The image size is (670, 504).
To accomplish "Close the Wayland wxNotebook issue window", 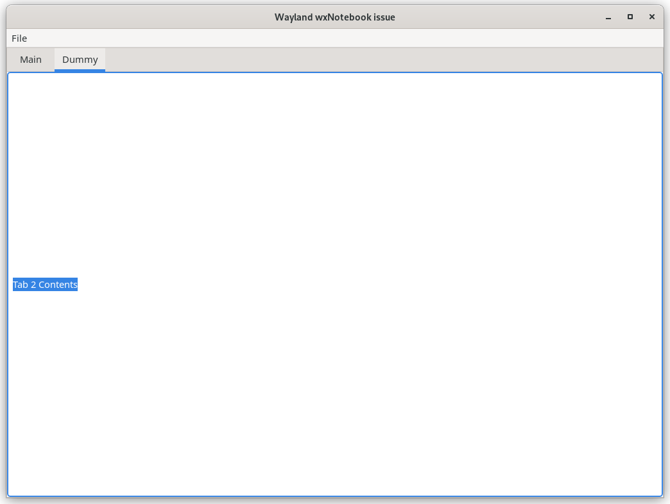I will 652,17.
